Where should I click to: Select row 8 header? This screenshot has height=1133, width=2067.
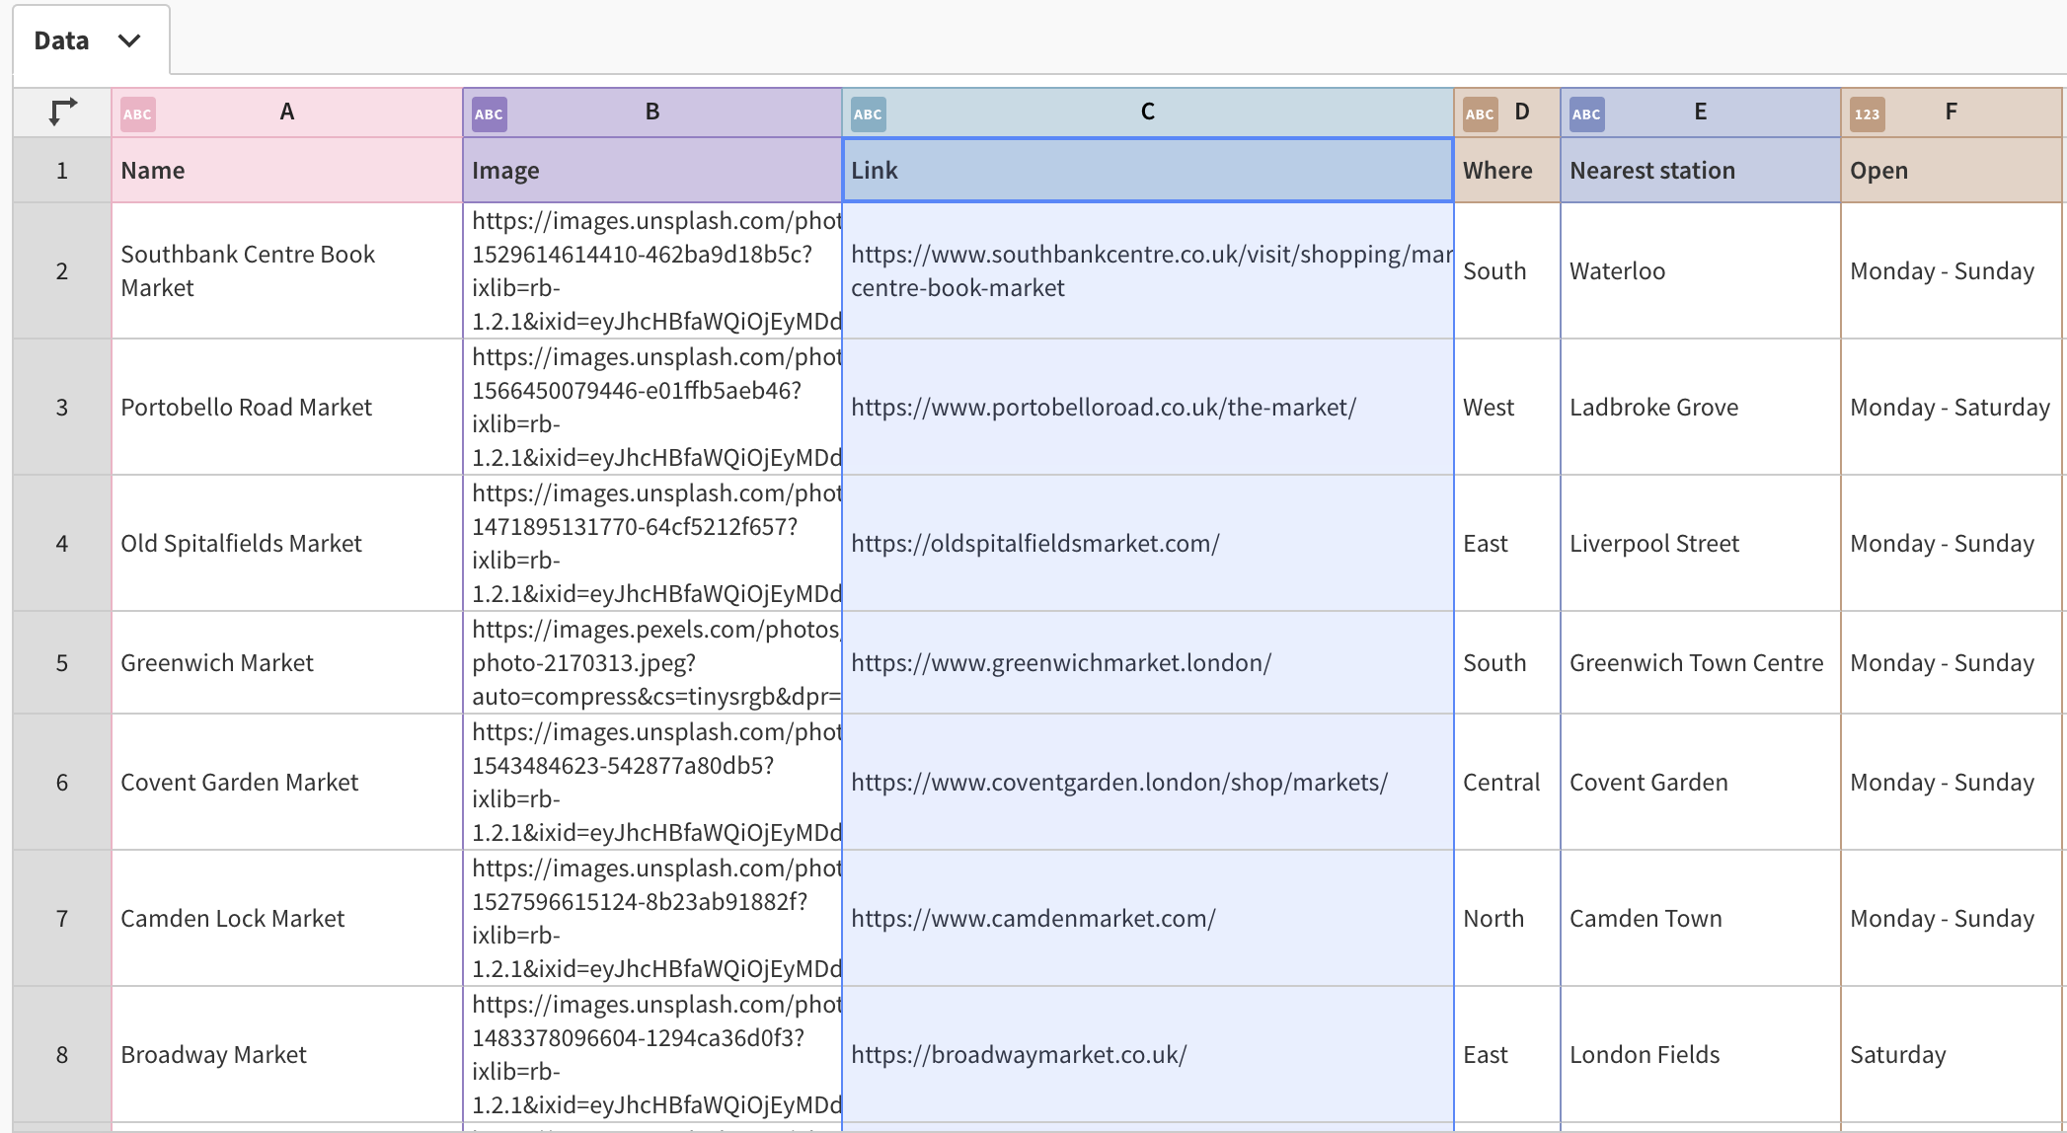pyautogui.click(x=62, y=1055)
